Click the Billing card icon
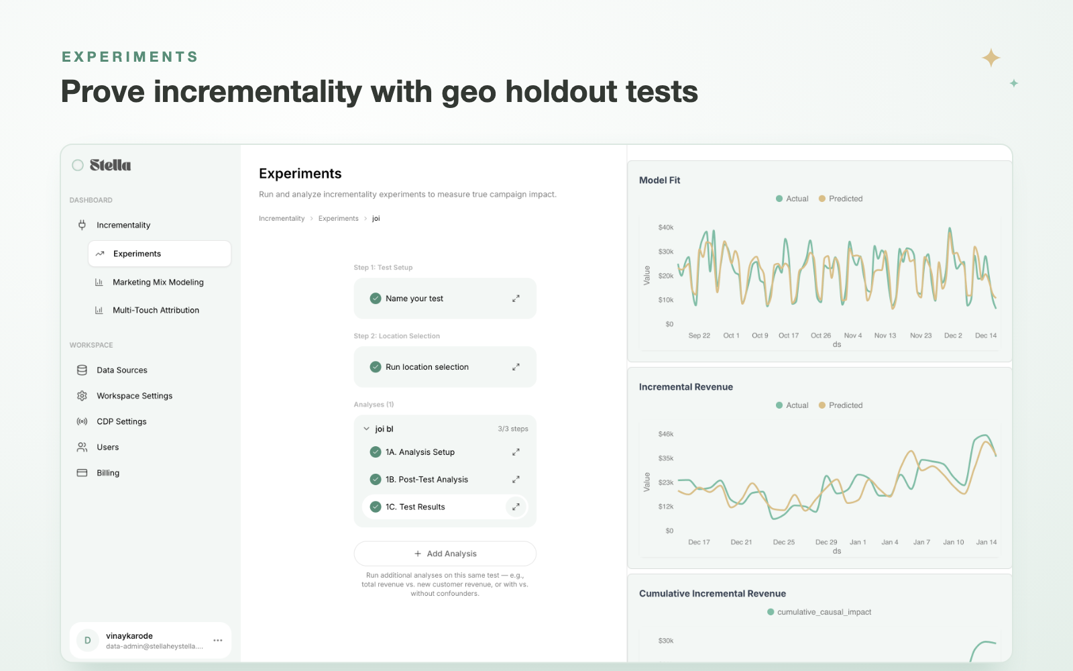This screenshot has height=671, width=1073. (x=82, y=473)
